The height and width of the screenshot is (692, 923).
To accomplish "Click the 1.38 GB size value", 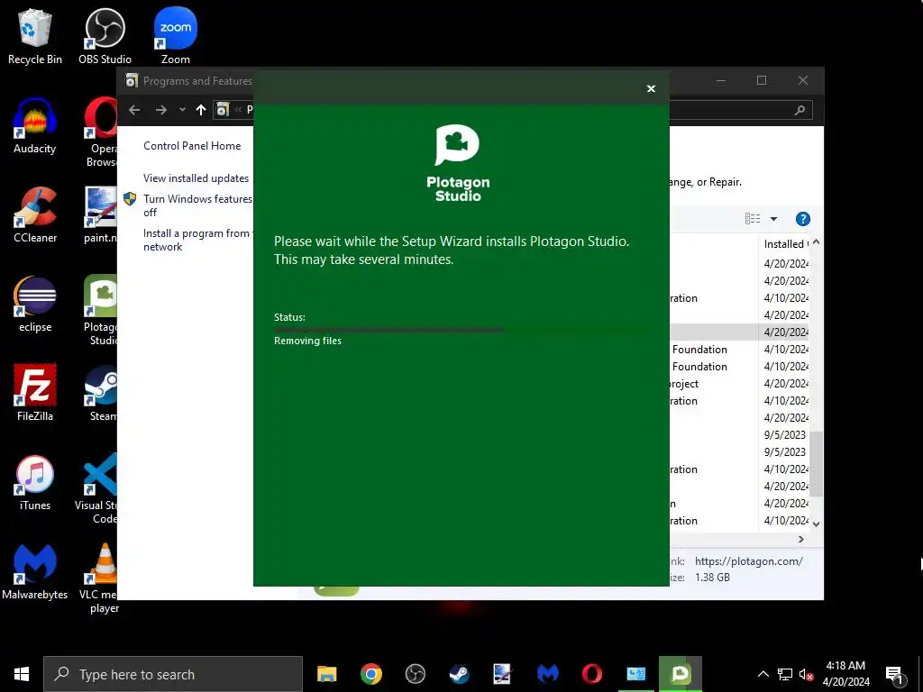I will [712, 578].
